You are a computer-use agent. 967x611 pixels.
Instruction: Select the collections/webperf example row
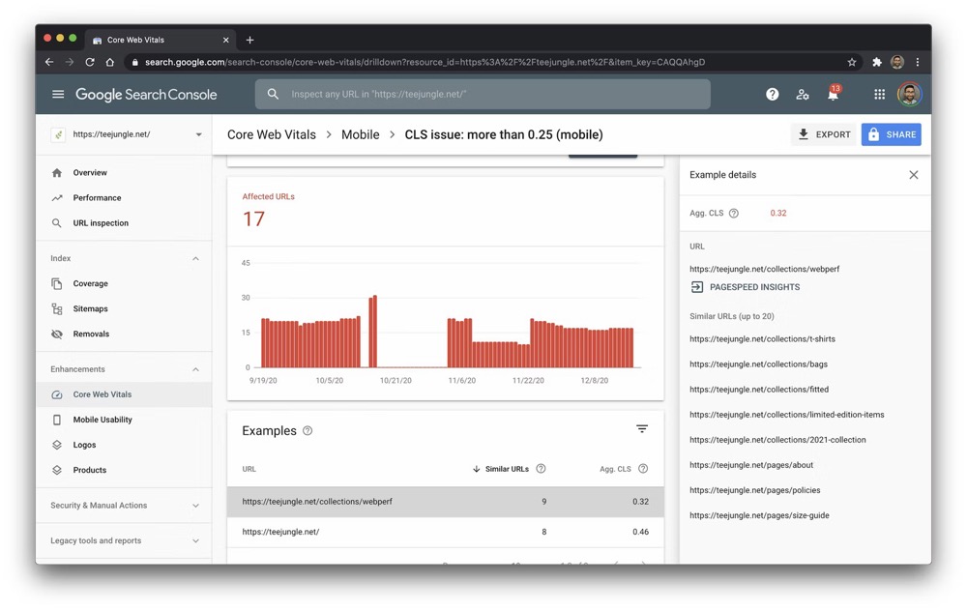coord(445,502)
